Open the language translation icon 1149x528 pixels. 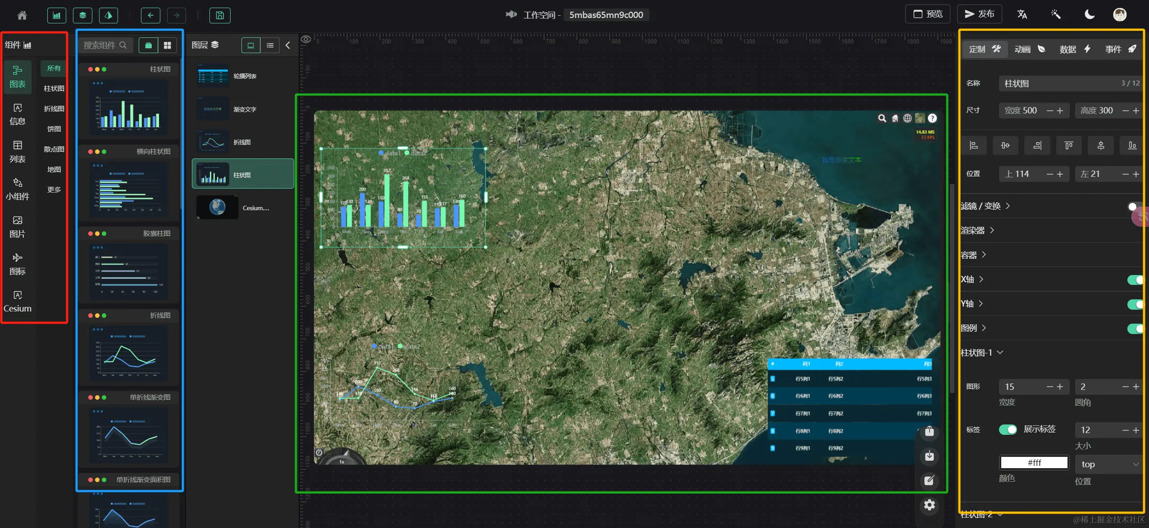(1022, 14)
